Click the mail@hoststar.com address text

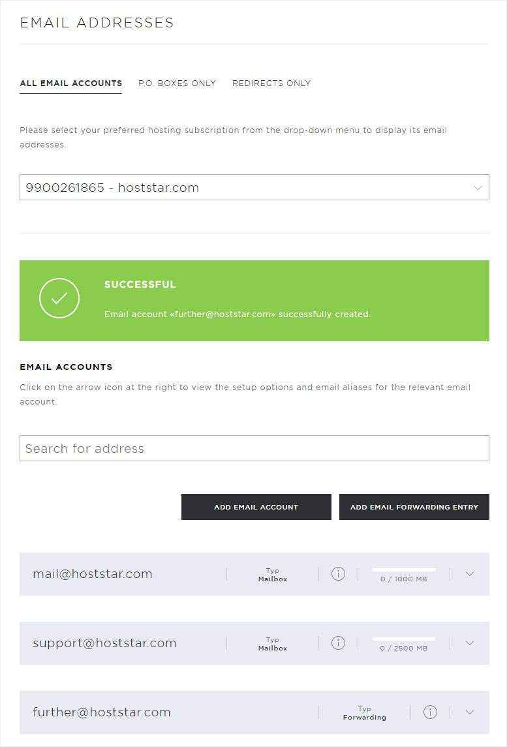coord(93,573)
